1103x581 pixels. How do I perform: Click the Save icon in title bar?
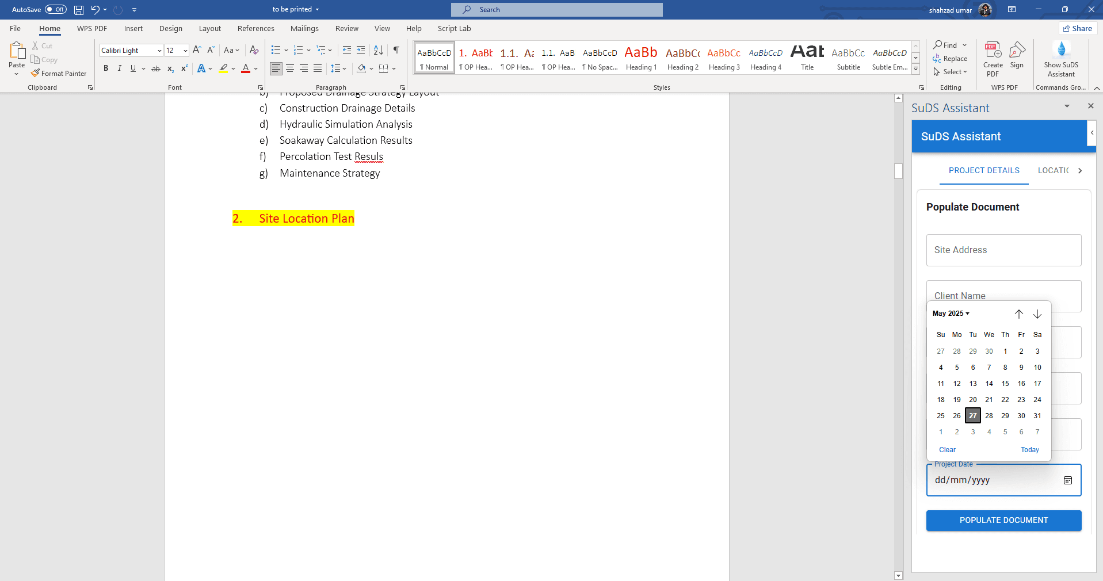click(79, 10)
